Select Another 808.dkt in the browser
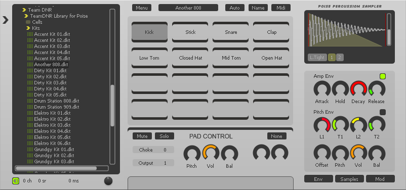 coord(51,64)
